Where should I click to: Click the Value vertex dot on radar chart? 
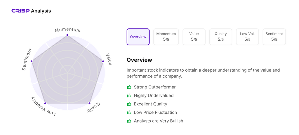103,61
